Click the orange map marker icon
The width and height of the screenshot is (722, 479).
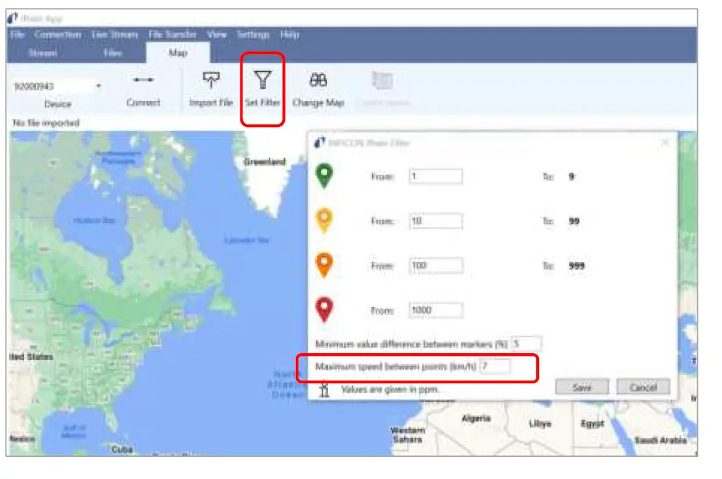(x=324, y=265)
